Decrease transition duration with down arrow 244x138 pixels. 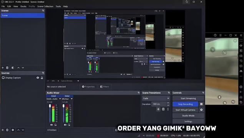(x=168, y=105)
